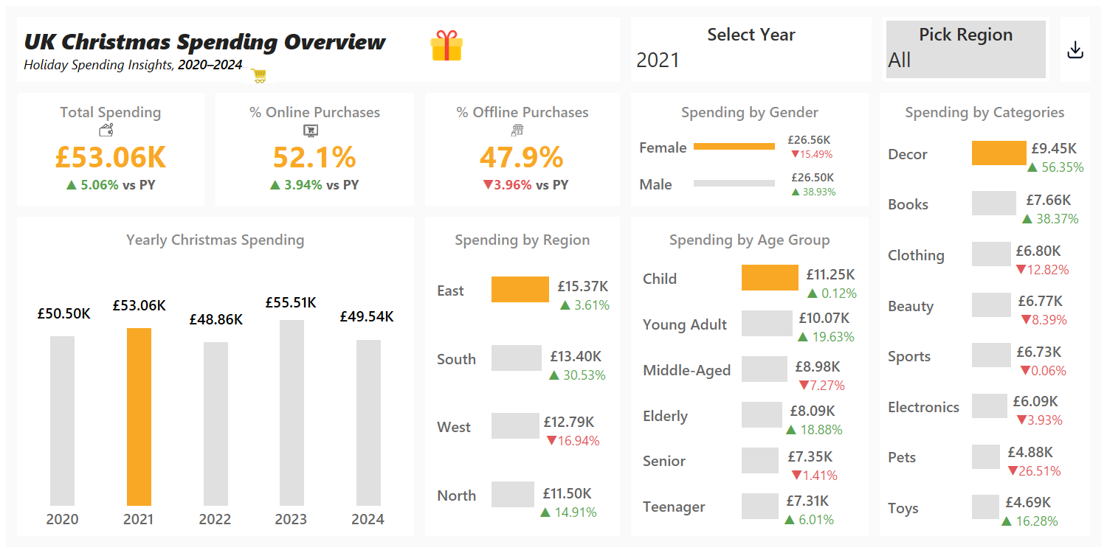Viewport: 1107px width, 553px height.
Task: Click the storefront icon on % Offline Purchases card
Action: [x=517, y=130]
